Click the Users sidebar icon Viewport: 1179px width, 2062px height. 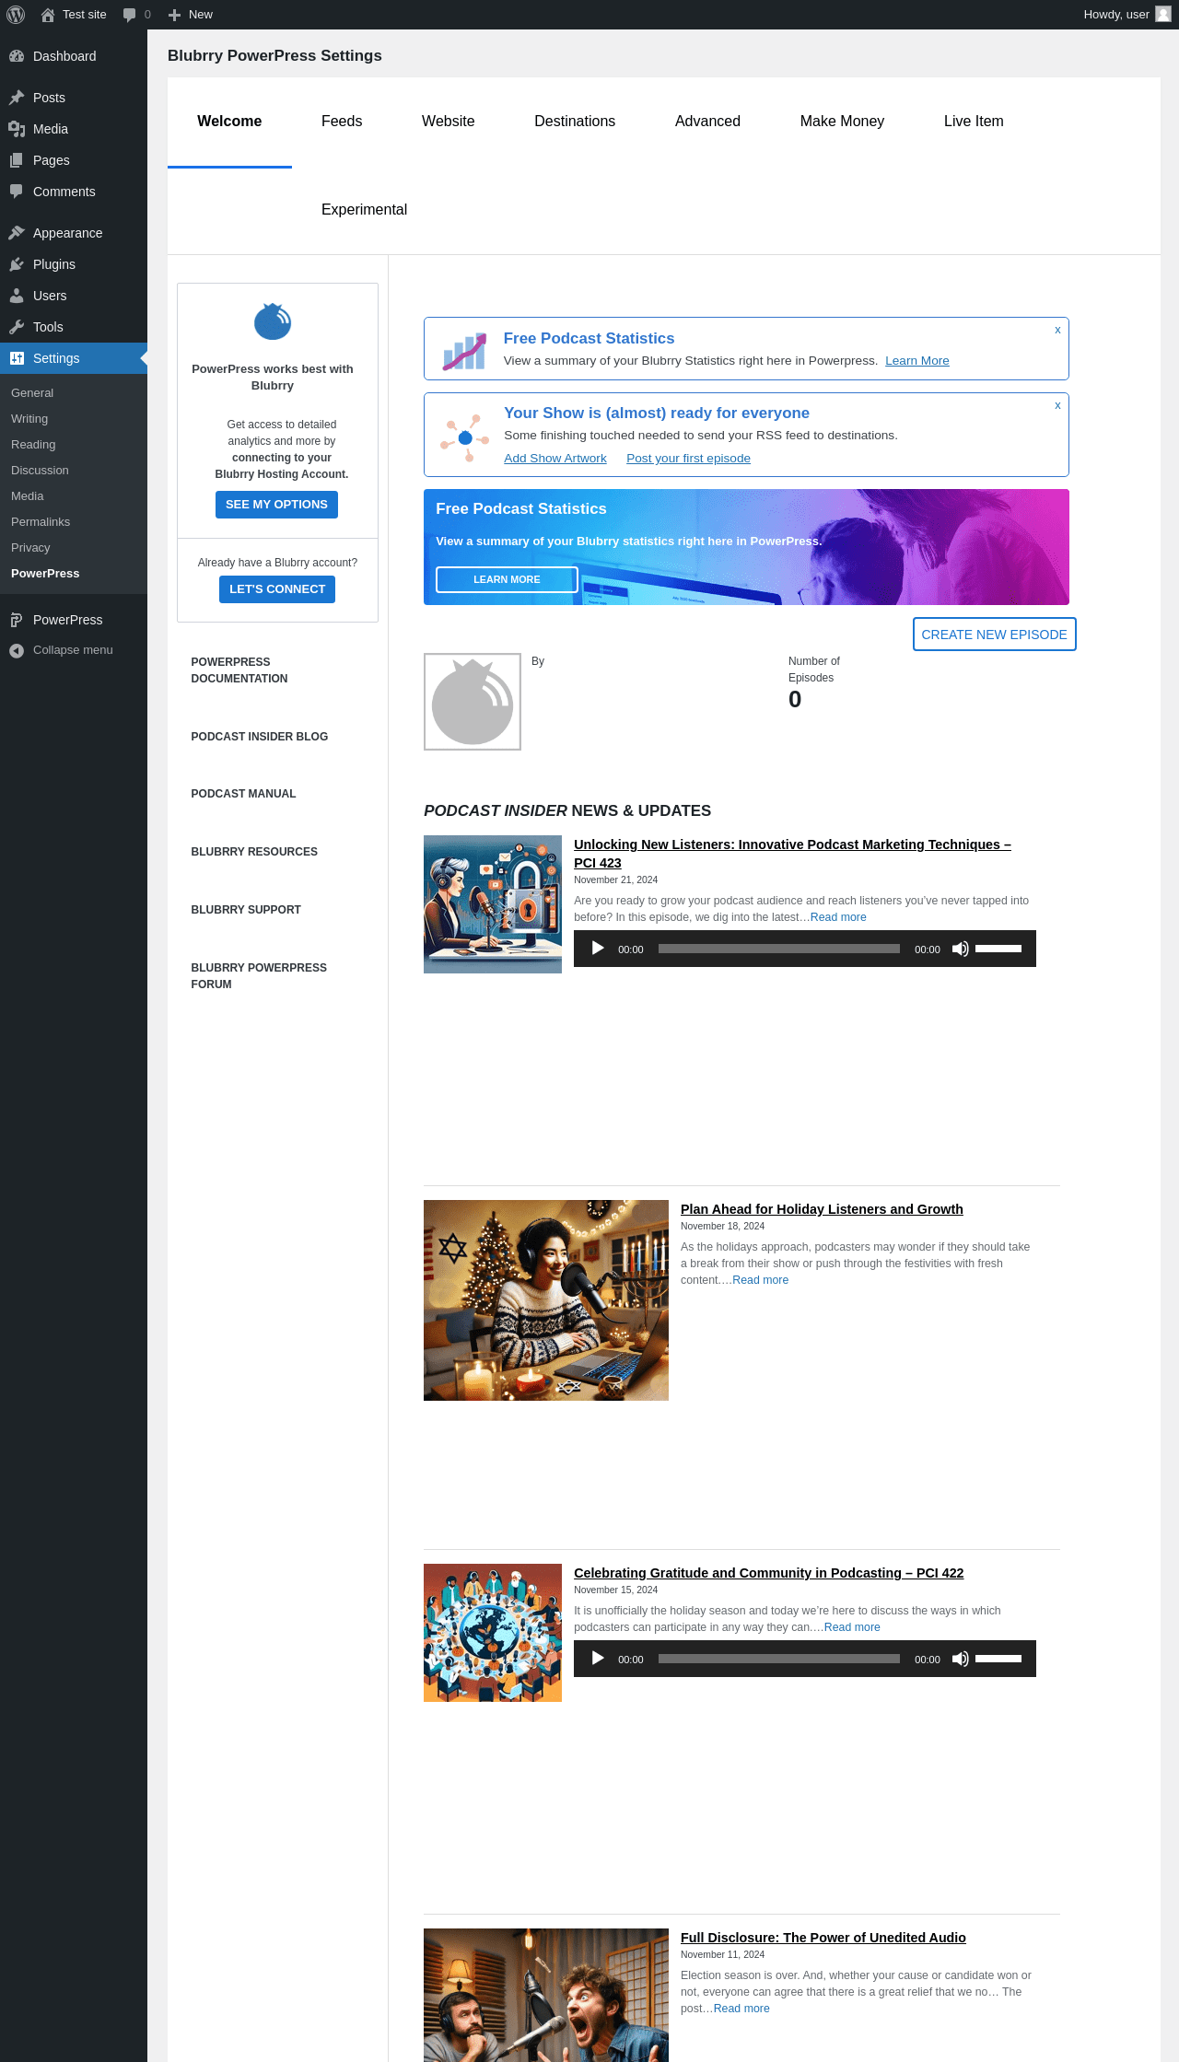coord(17,296)
